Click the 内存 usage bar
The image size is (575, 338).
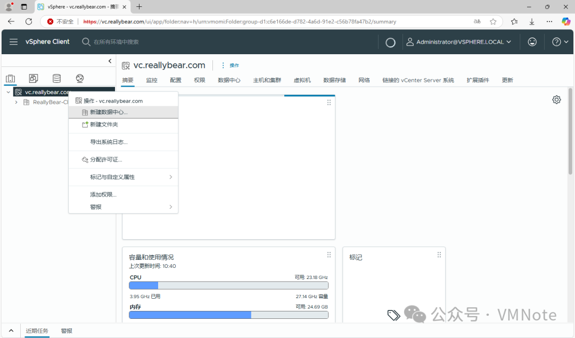tap(228, 315)
